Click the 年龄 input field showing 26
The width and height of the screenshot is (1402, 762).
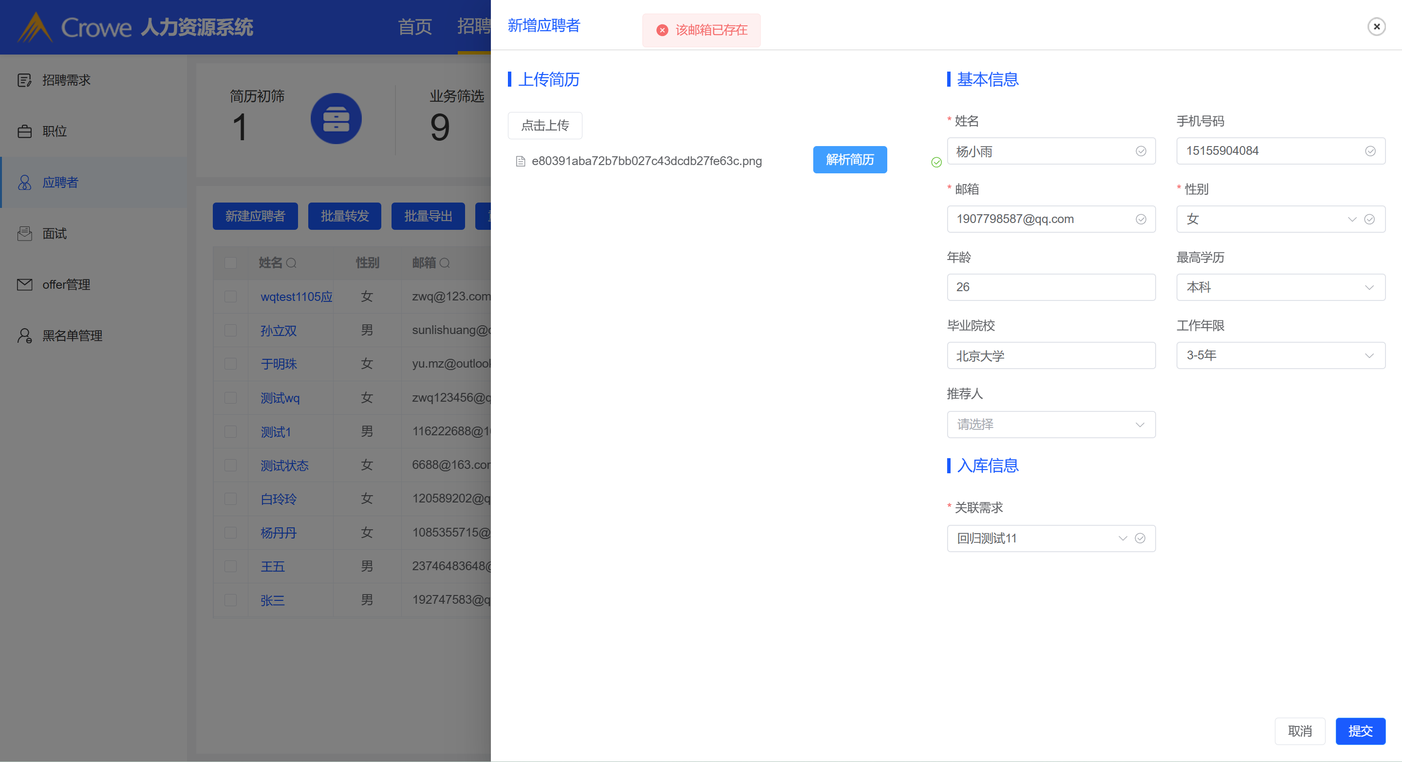click(1050, 287)
